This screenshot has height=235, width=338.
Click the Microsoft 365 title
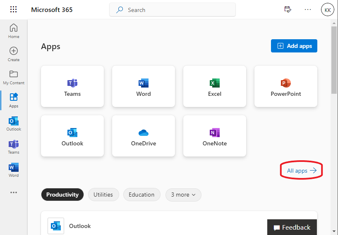pyautogui.click(x=52, y=9)
